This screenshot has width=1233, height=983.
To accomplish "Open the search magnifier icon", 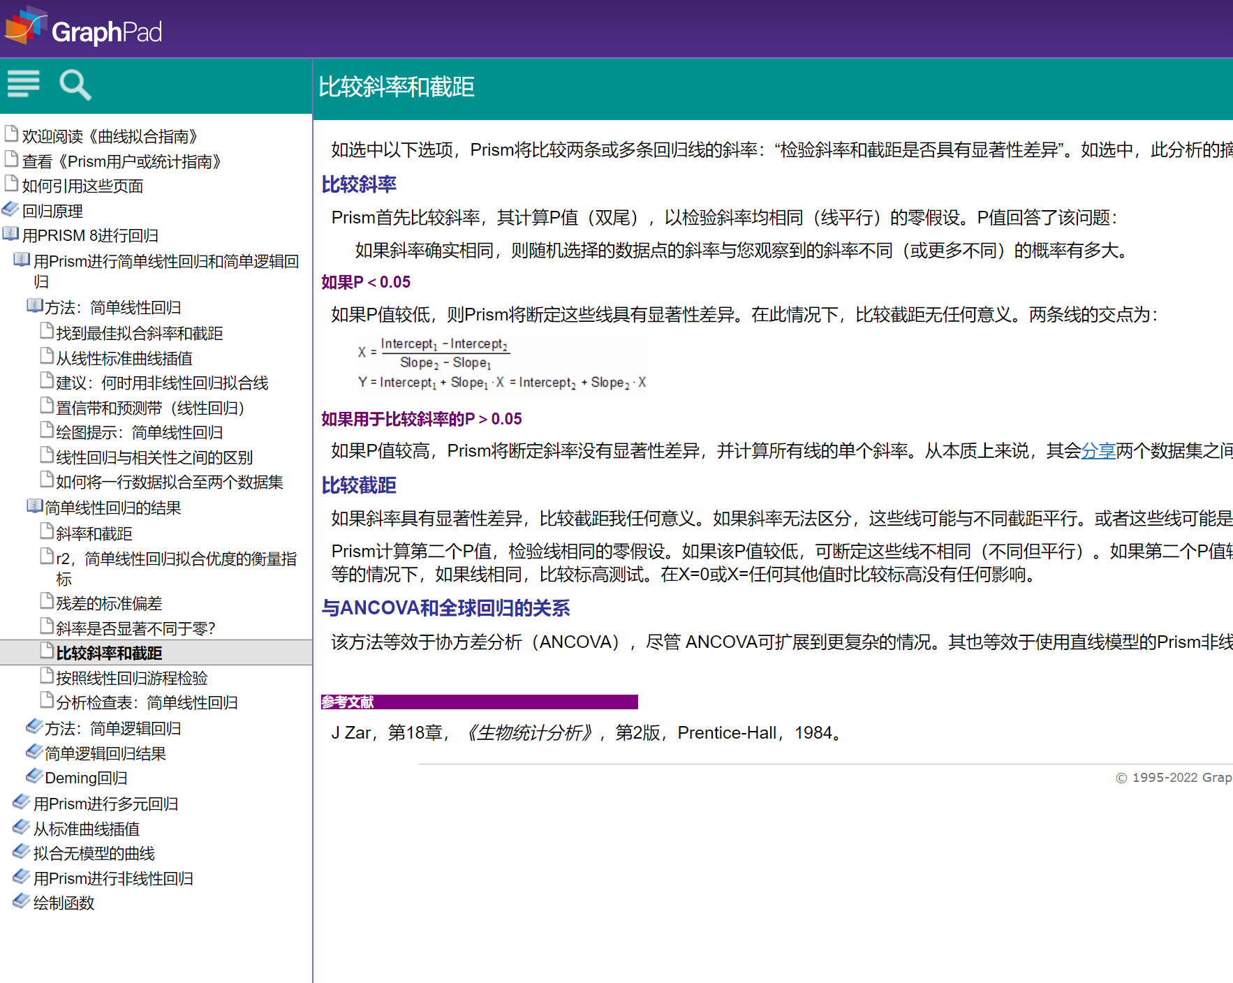I will (75, 85).
